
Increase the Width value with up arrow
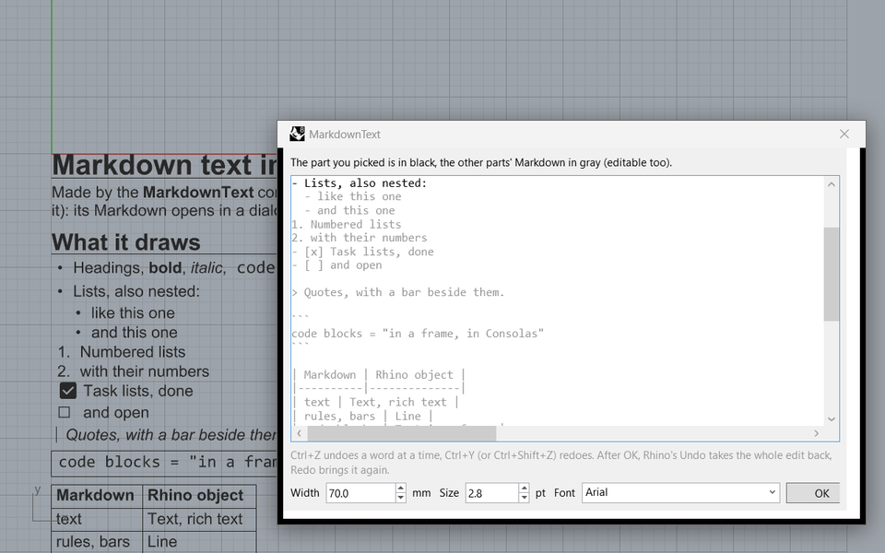coord(401,488)
